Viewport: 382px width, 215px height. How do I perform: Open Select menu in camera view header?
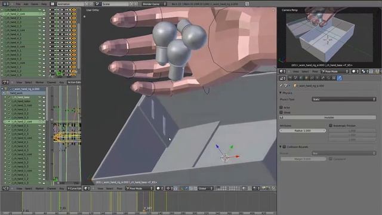pyautogui.click(x=305, y=72)
